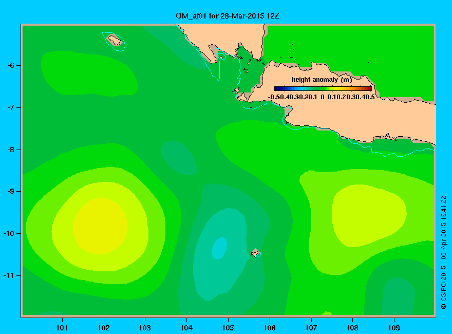Click the small island near 102 longitude, -5.5 latitude

pos(115,40)
